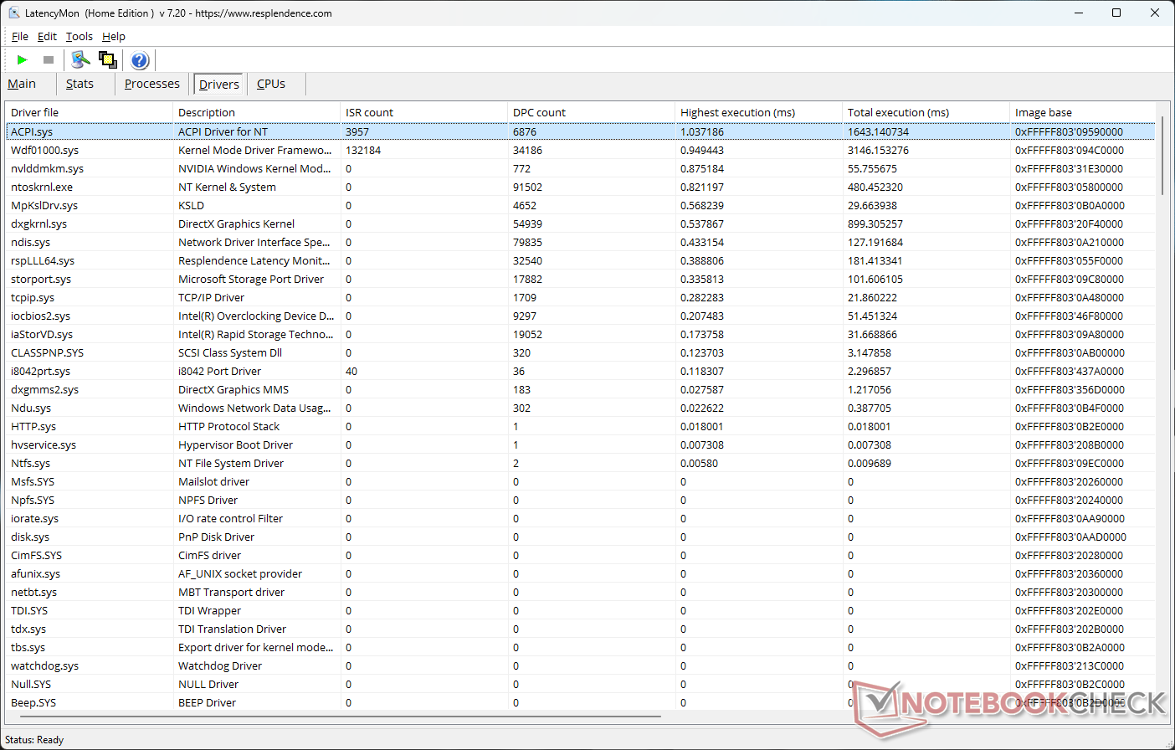The width and height of the screenshot is (1175, 750).
Task: Switch to the Processes tab
Action: [x=151, y=84]
